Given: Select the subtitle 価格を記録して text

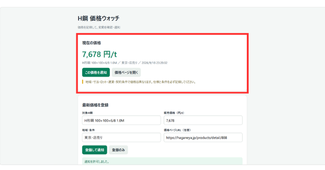Looking at the screenshot, I should pyautogui.click(x=99, y=27).
